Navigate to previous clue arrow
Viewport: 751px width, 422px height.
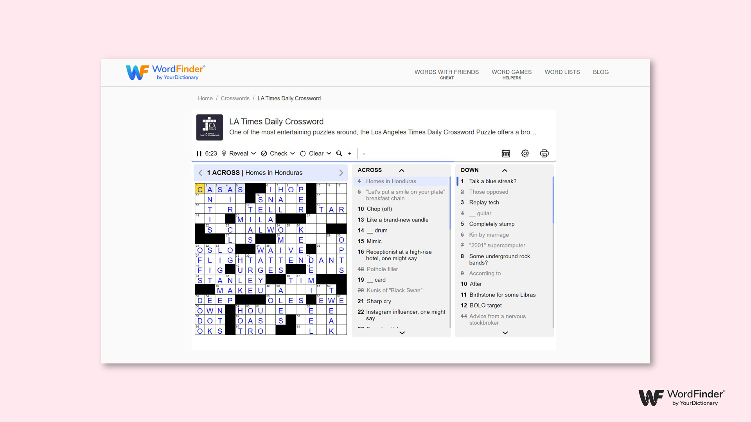[200, 173]
